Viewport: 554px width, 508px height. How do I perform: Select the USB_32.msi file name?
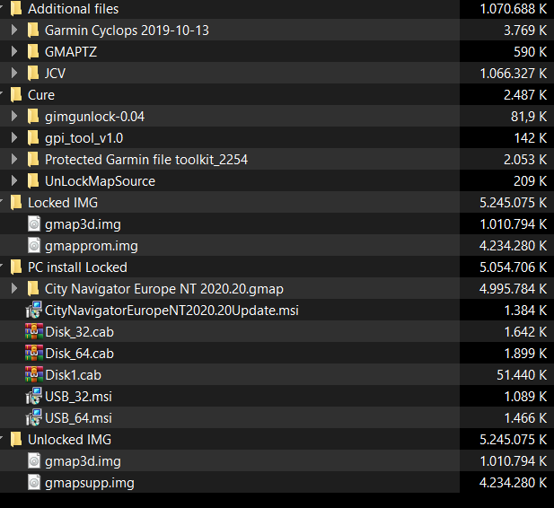(x=78, y=397)
